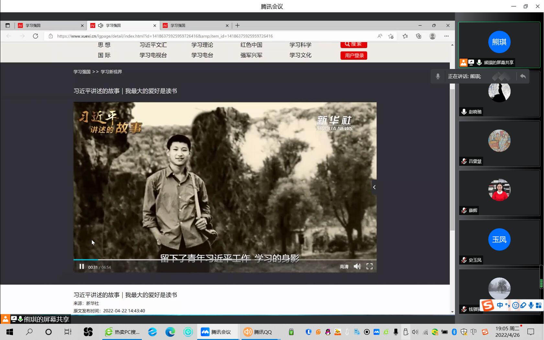Expand the side panel arrow beside video
544x340 pixels.
374,187
